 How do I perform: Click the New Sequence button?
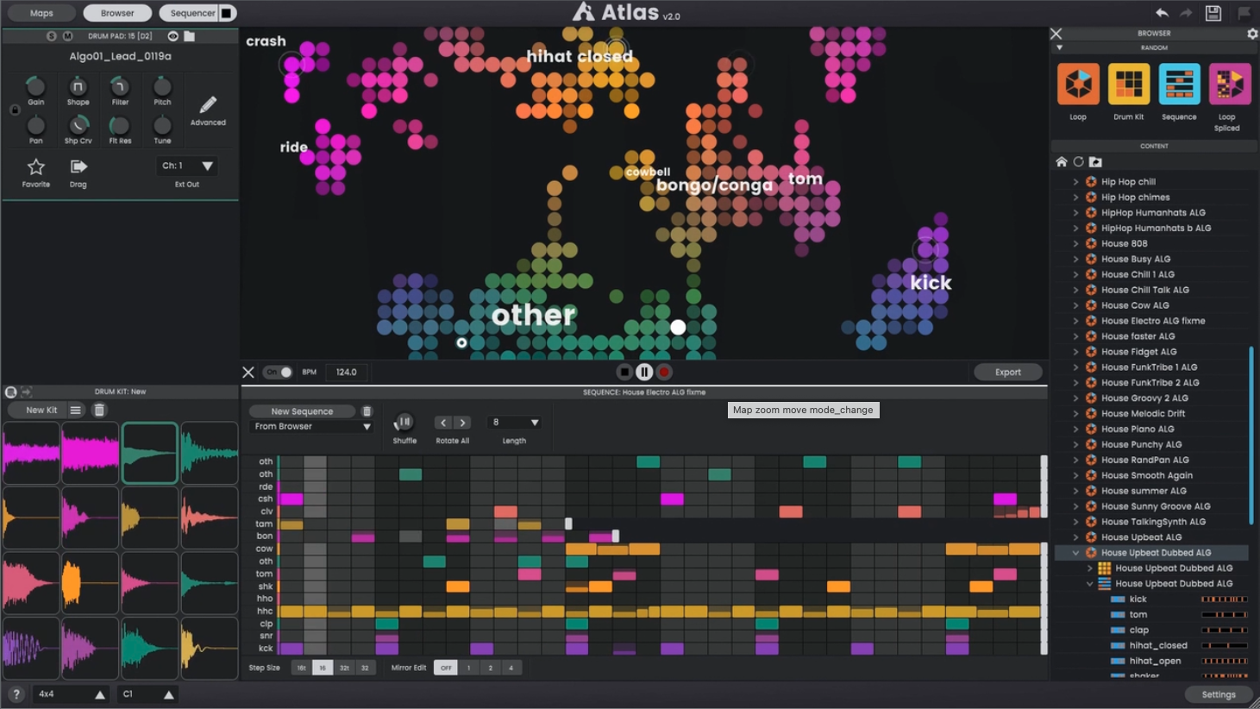click(302, 411)
